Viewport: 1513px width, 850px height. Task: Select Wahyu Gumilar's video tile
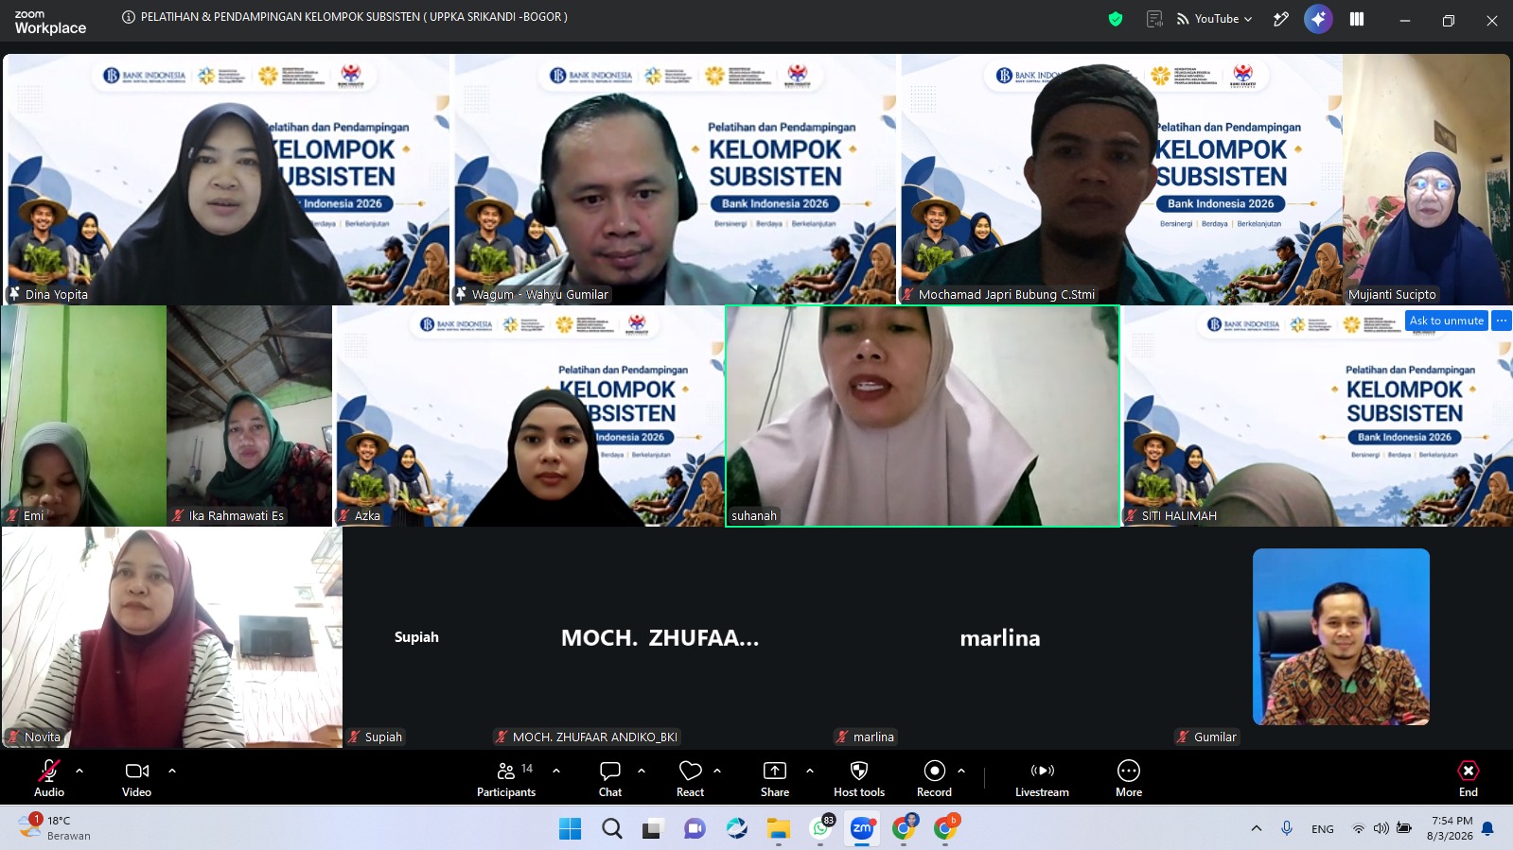click(x=676, y=179)
